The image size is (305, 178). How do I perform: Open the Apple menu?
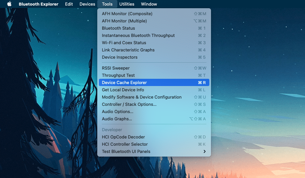pyautogui.click(x=9, y=4)
